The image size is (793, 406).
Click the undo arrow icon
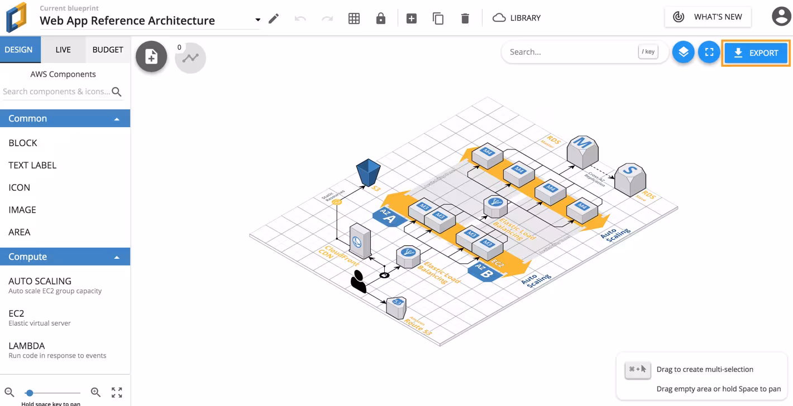[300, 18]
